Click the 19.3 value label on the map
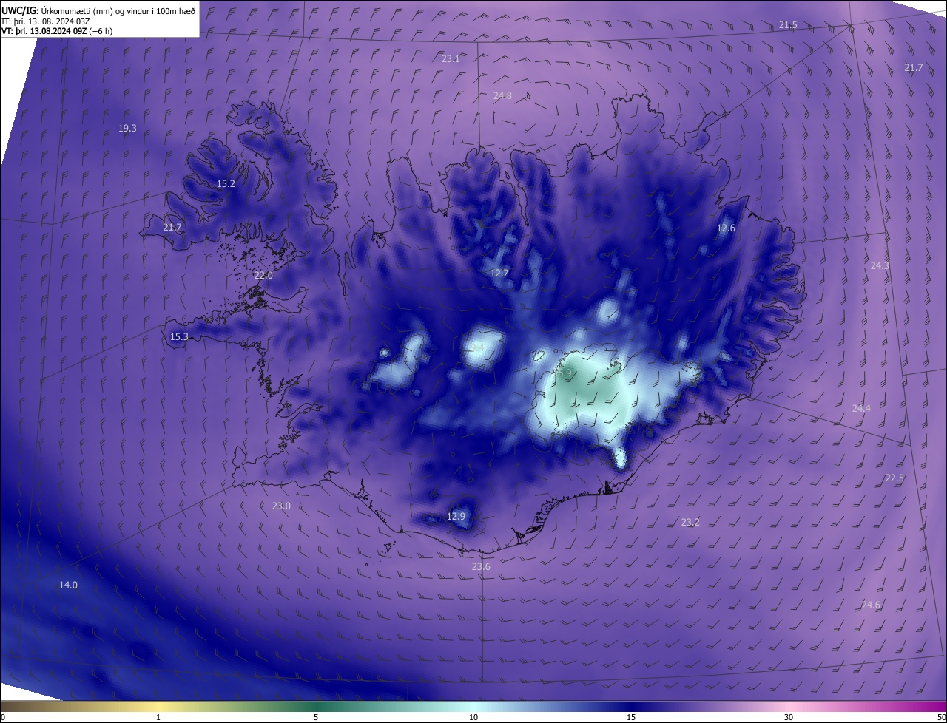The height and width of the screenshot is (723, 947). [127, 128]
